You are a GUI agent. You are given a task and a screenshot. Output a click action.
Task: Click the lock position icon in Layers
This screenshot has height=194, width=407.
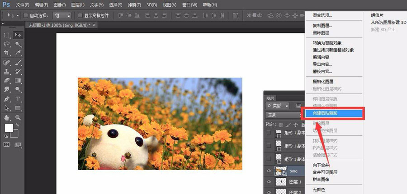point(295,125)
